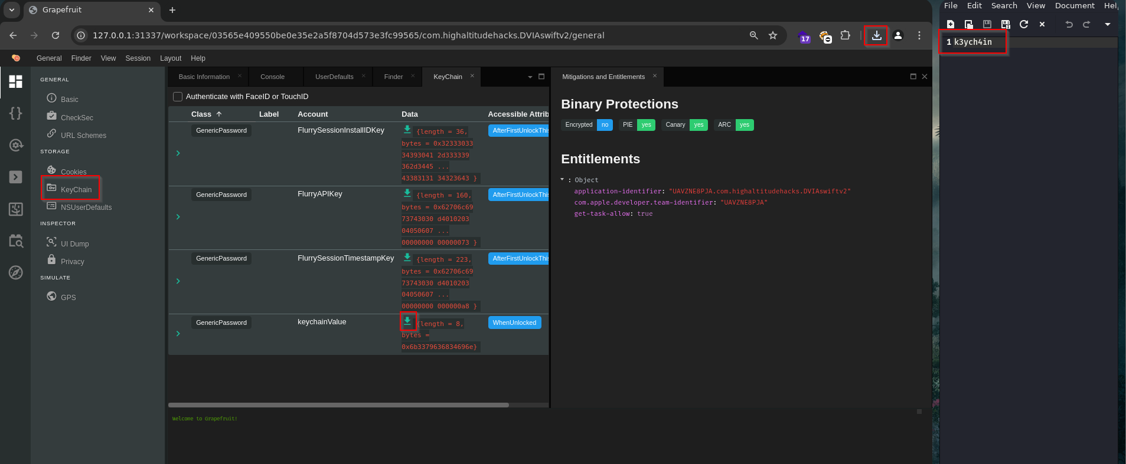Collapse the Entitlements Object tree
This screenshot has width=1126, height=464.
point(562,179)
